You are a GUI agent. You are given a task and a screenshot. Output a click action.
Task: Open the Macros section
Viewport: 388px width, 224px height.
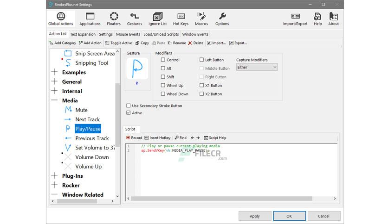pyautogui.click(x=201, y=19)
